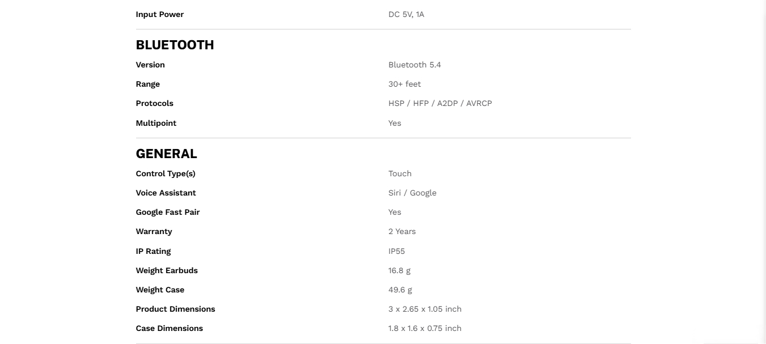Click the Control Type(s) label
This screenshot has width=766, height=344.
pos(166,174)
